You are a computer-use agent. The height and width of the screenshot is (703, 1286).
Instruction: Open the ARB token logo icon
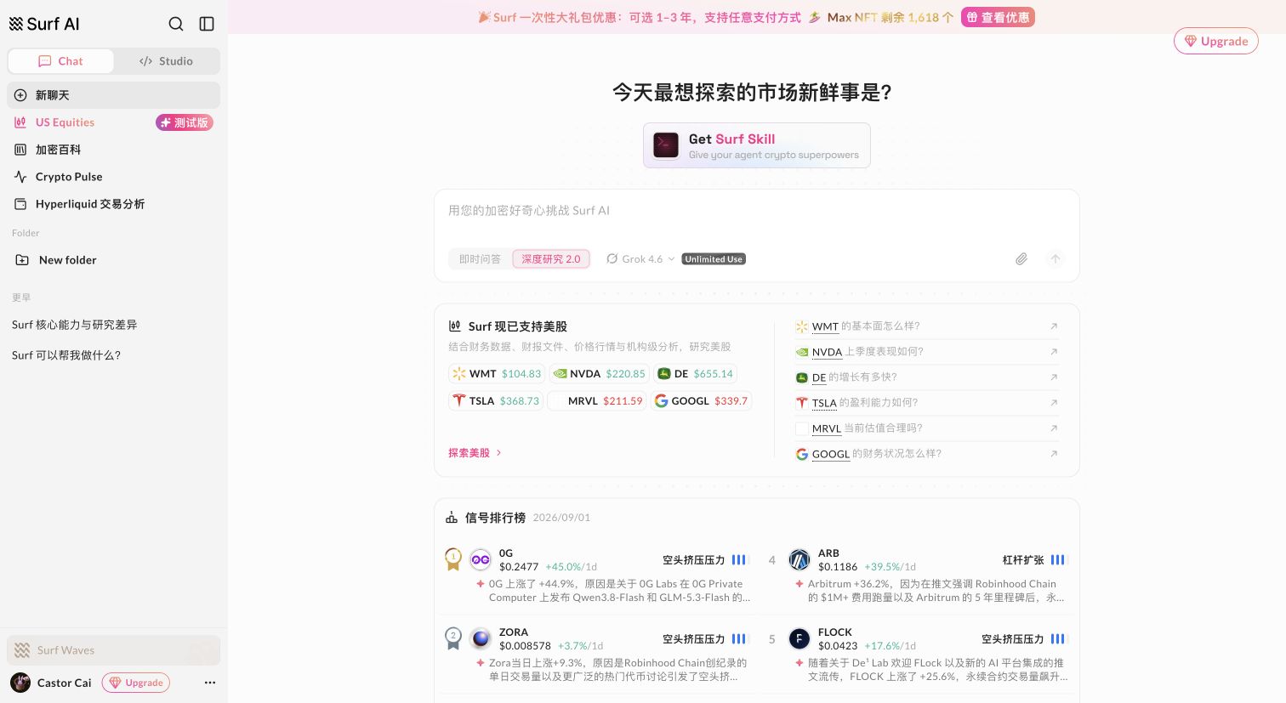click(799, 559)
